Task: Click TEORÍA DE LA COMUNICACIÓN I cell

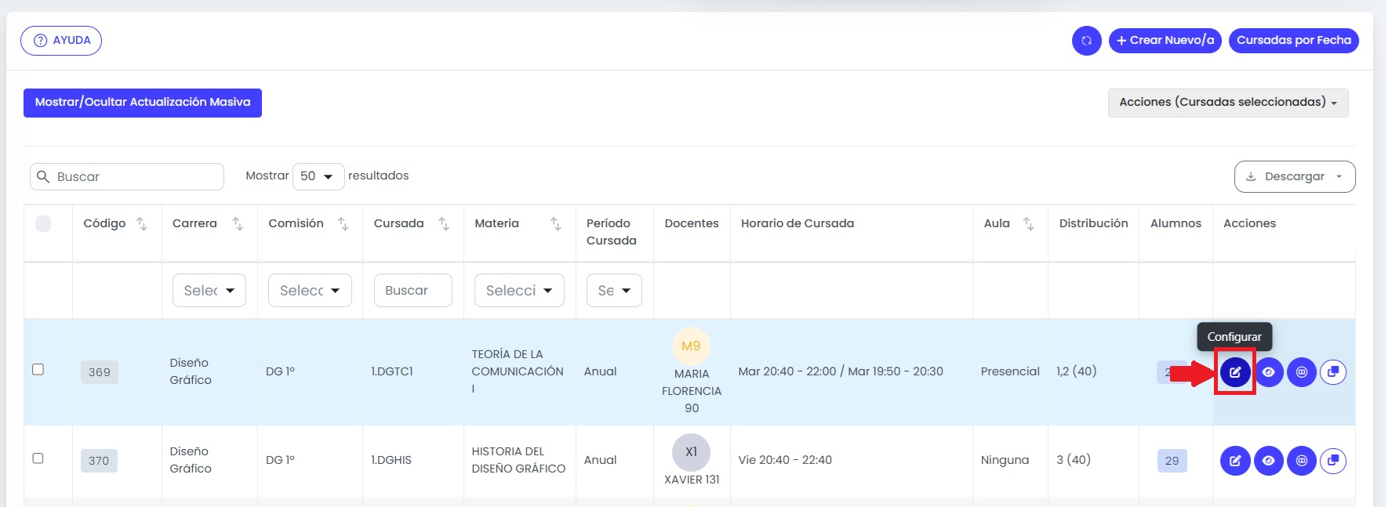Action: [x=518, y=371]
